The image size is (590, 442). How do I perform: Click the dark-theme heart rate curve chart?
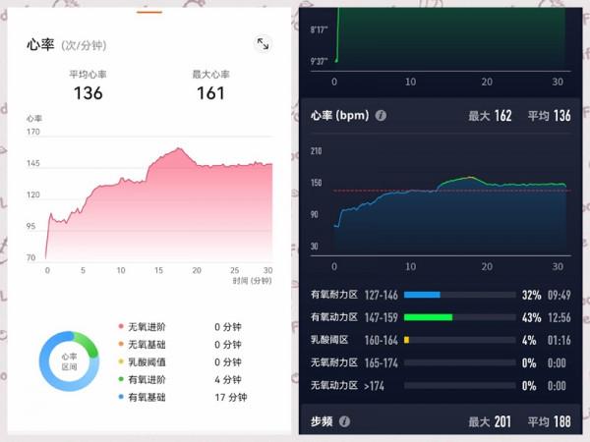pos(450,214)
